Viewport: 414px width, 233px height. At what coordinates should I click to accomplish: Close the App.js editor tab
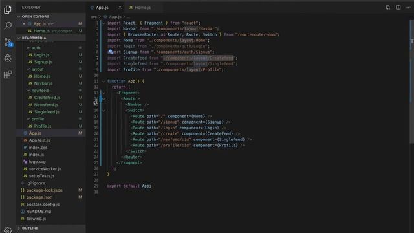click(x=120, y=8)
